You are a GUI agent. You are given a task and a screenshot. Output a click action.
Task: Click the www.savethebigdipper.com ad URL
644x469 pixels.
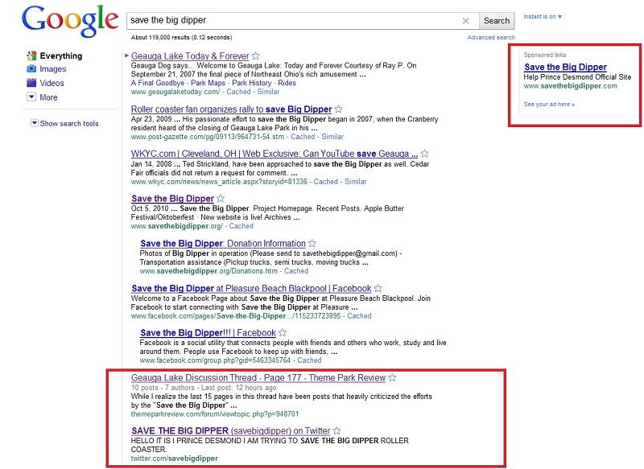tap(571, 86)
